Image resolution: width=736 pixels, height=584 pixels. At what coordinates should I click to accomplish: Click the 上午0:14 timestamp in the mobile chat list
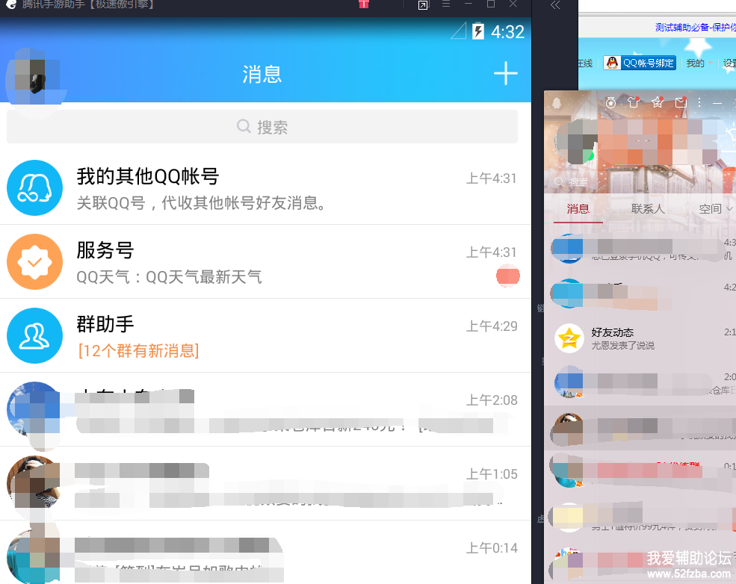[x=492, y=548]
